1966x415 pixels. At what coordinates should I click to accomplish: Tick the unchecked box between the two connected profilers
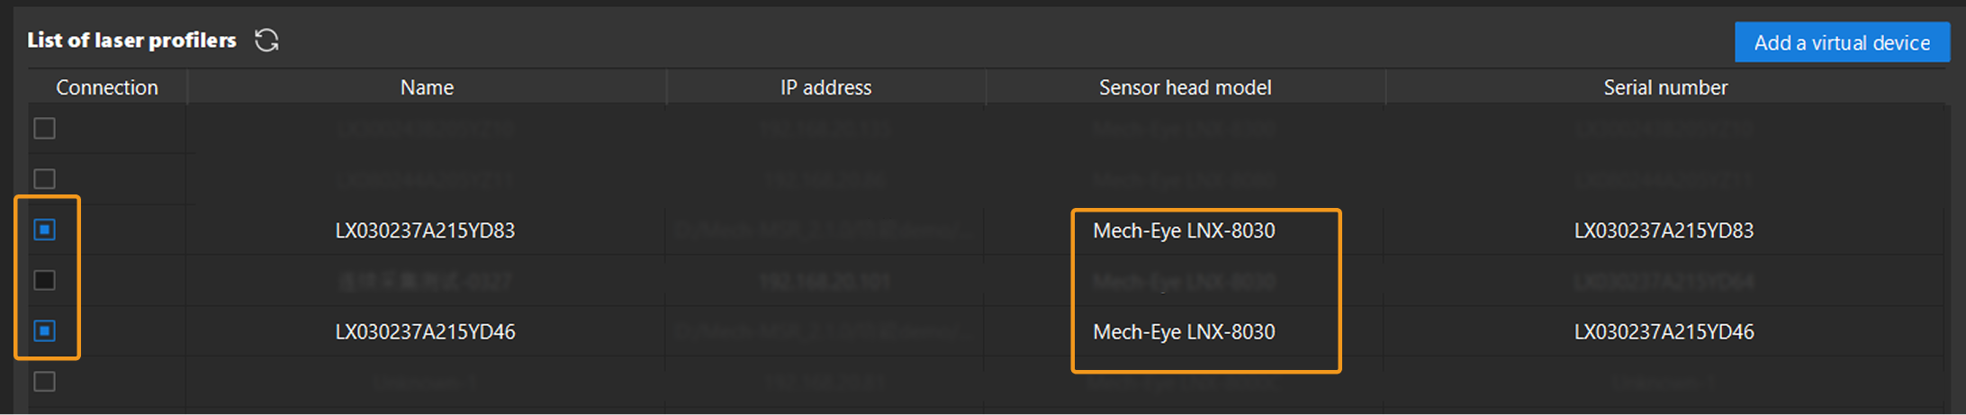pyautogui.click(x=45, y=281)
